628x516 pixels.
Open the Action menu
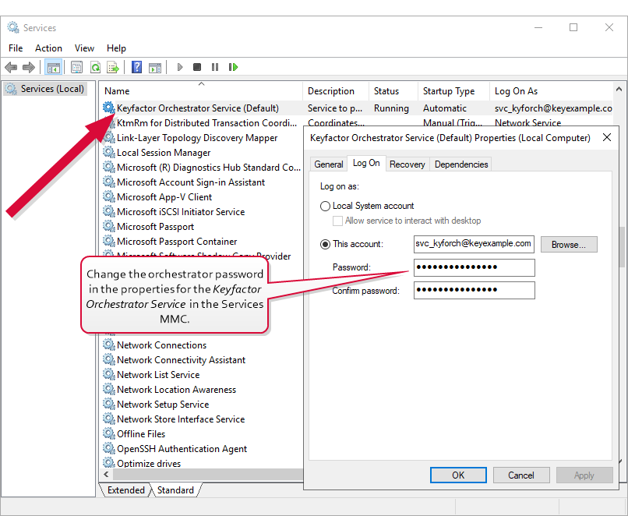point(48,48)
